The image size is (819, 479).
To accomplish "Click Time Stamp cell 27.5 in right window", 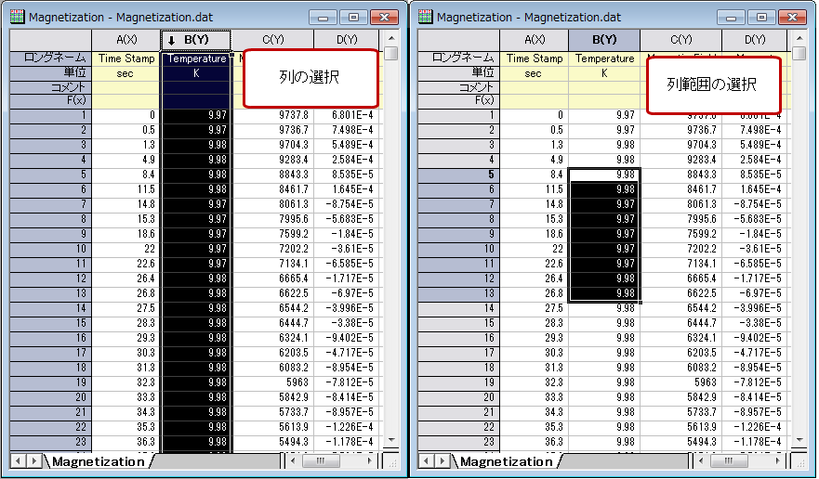I will point(534,308).
